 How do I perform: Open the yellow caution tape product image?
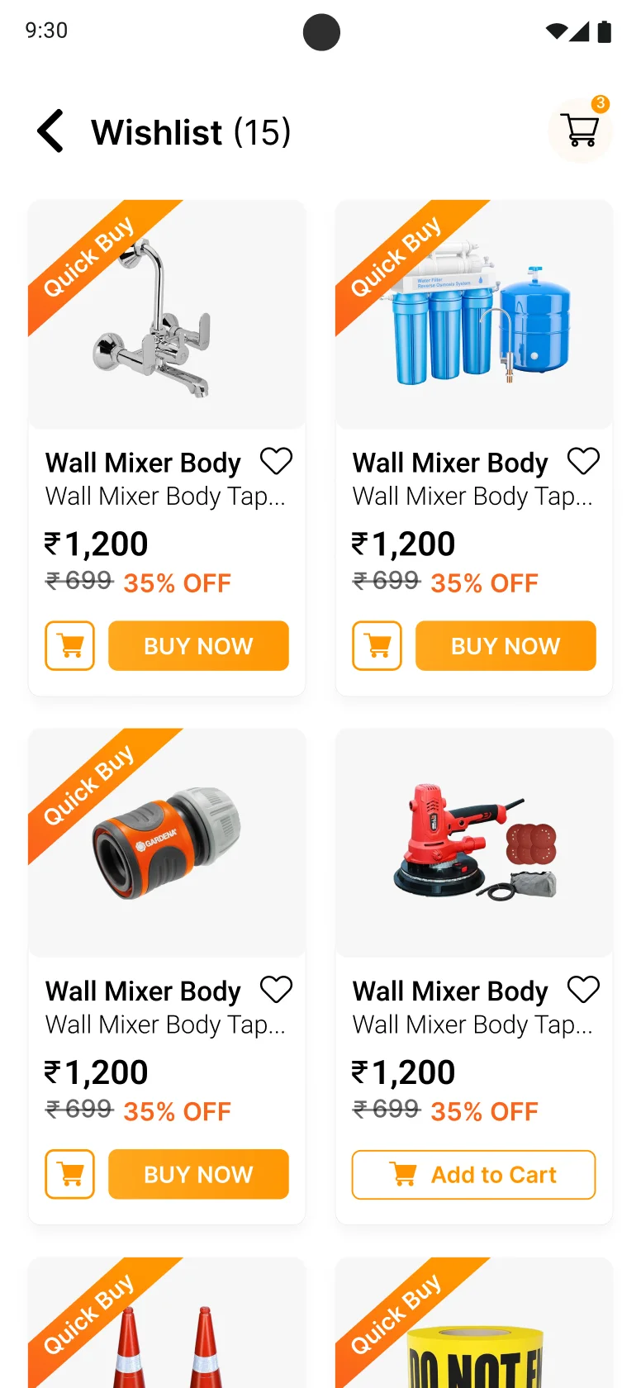pyautogui.click(x=474, y=1323)
